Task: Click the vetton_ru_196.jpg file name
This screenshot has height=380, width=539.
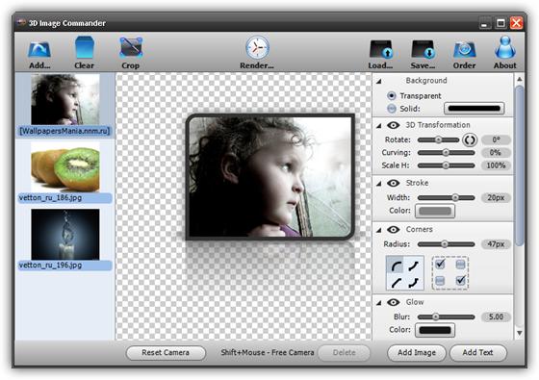Action: tap(50, 266)
